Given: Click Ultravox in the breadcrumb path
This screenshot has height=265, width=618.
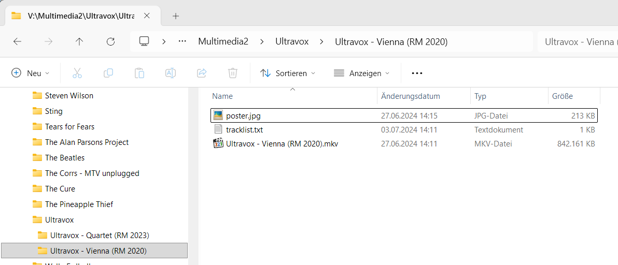Looking at the screenshot, I should pyautogui.click(x=292, y=42).
